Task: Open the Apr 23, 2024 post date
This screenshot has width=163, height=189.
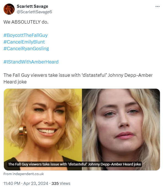Action: (x=36, y=183)
